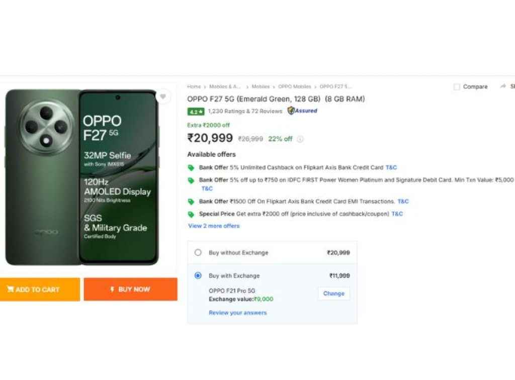Image resolution: width=515 pixels, height=380 pixels.
Task: Open price details info icon beside 22% off
Action: tap(300, 139)
